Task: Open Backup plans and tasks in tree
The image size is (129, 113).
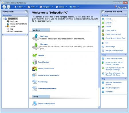Action: pyautogui.click(x=19, y=24)
